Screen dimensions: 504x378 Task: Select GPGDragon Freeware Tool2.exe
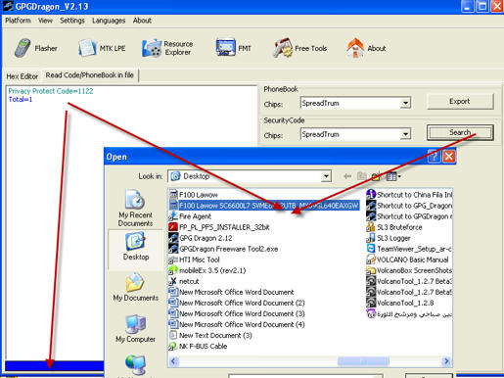point(224,249)
